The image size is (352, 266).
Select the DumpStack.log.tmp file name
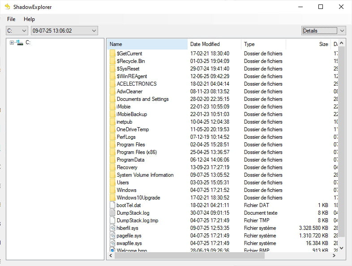pos(137,220)
